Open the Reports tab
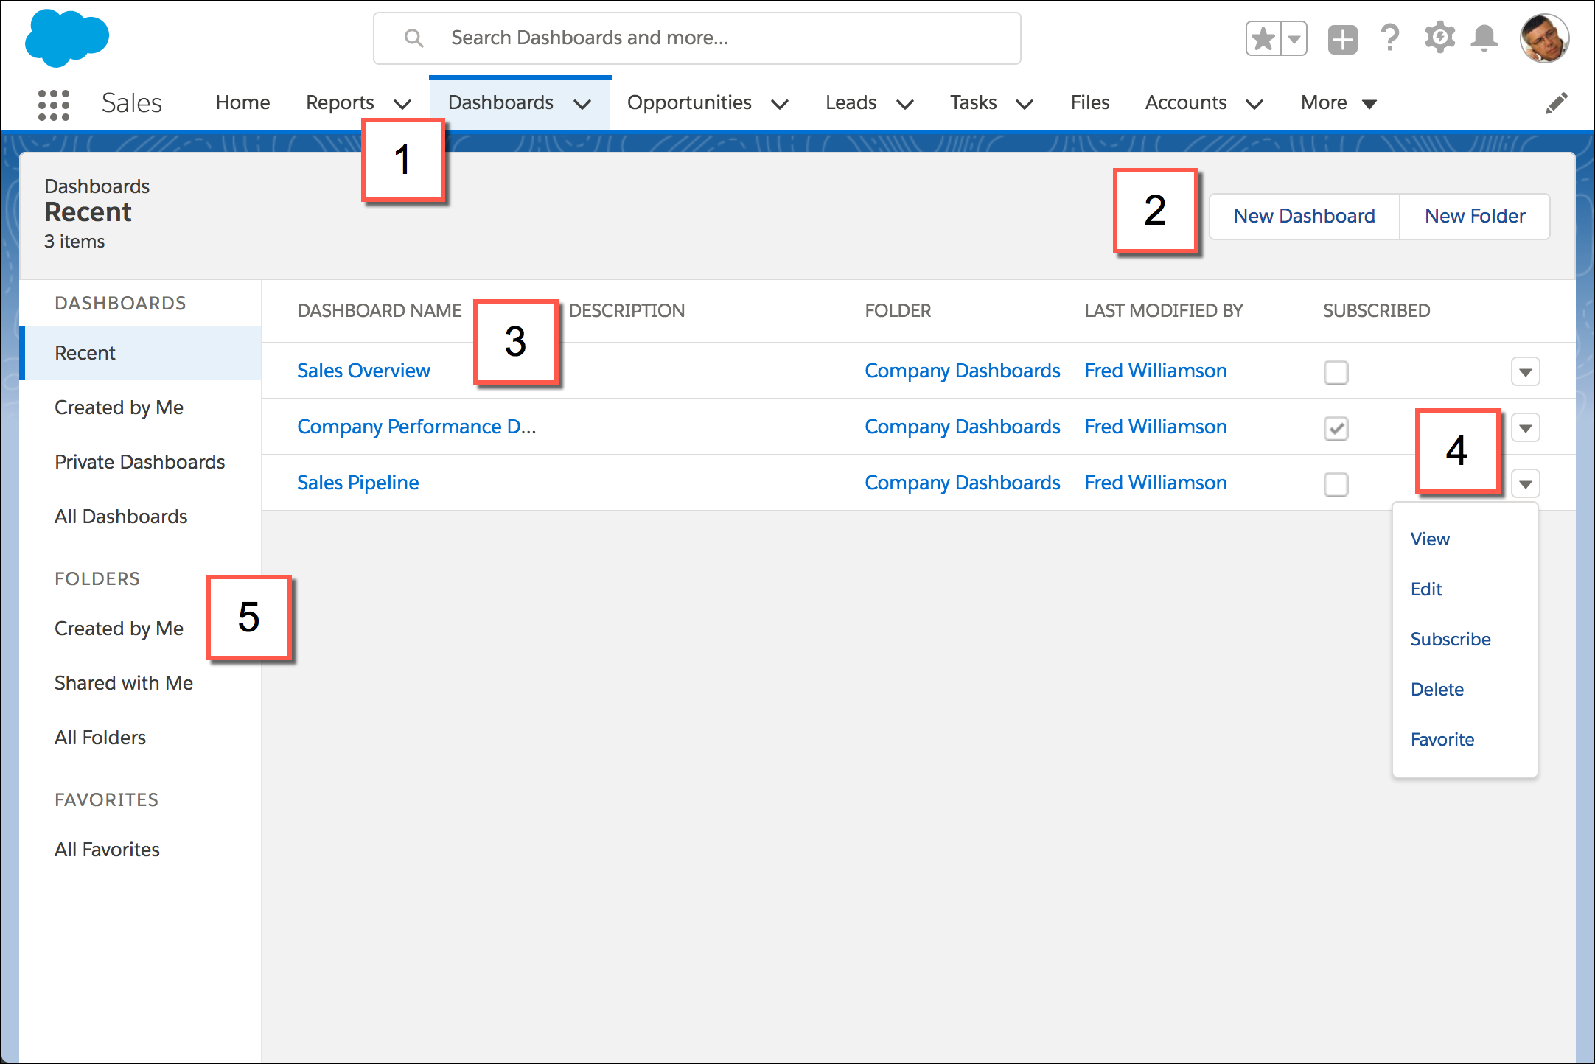 click(340, 102)
